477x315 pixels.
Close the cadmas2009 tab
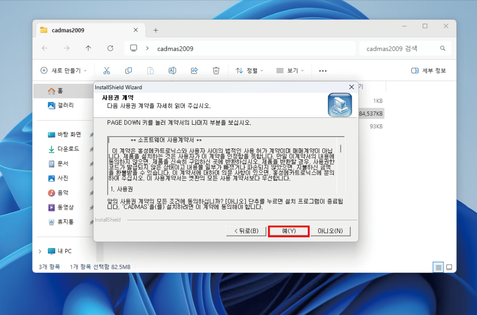click(136, 30)
